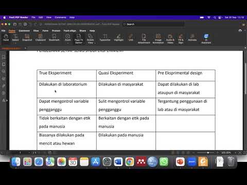The width and height of the screenshot is (247, 185).
Task: Click the vertical document scrollbar
Action: 245,79
